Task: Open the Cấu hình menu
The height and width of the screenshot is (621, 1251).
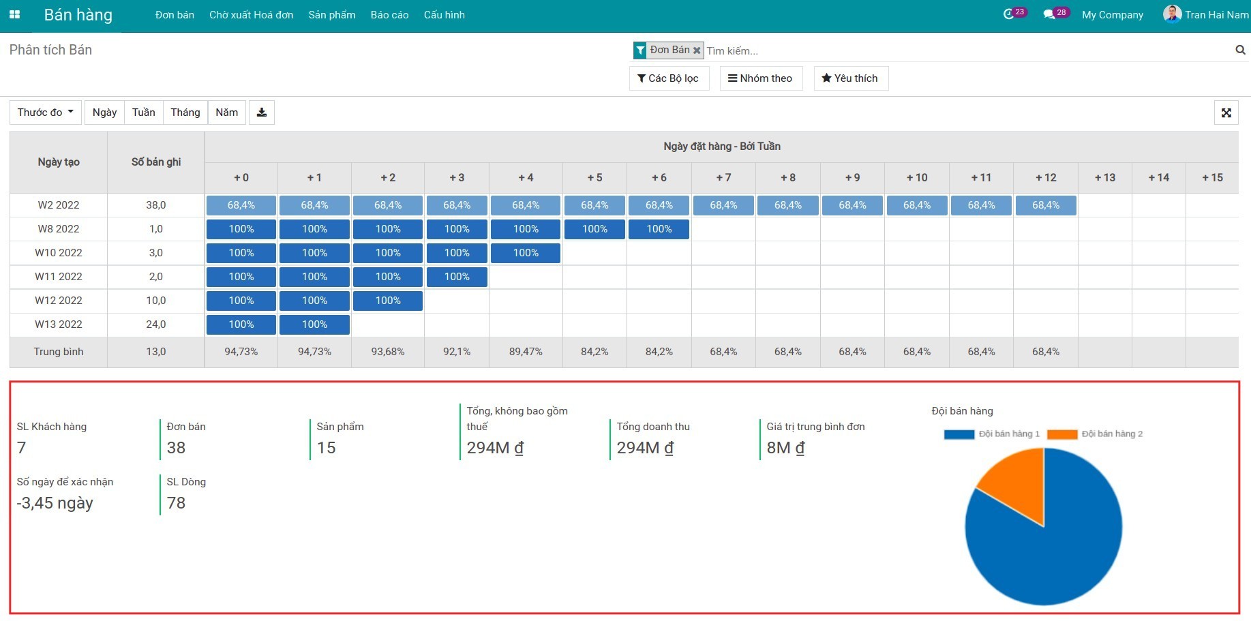Action: [x=444, y=15]
